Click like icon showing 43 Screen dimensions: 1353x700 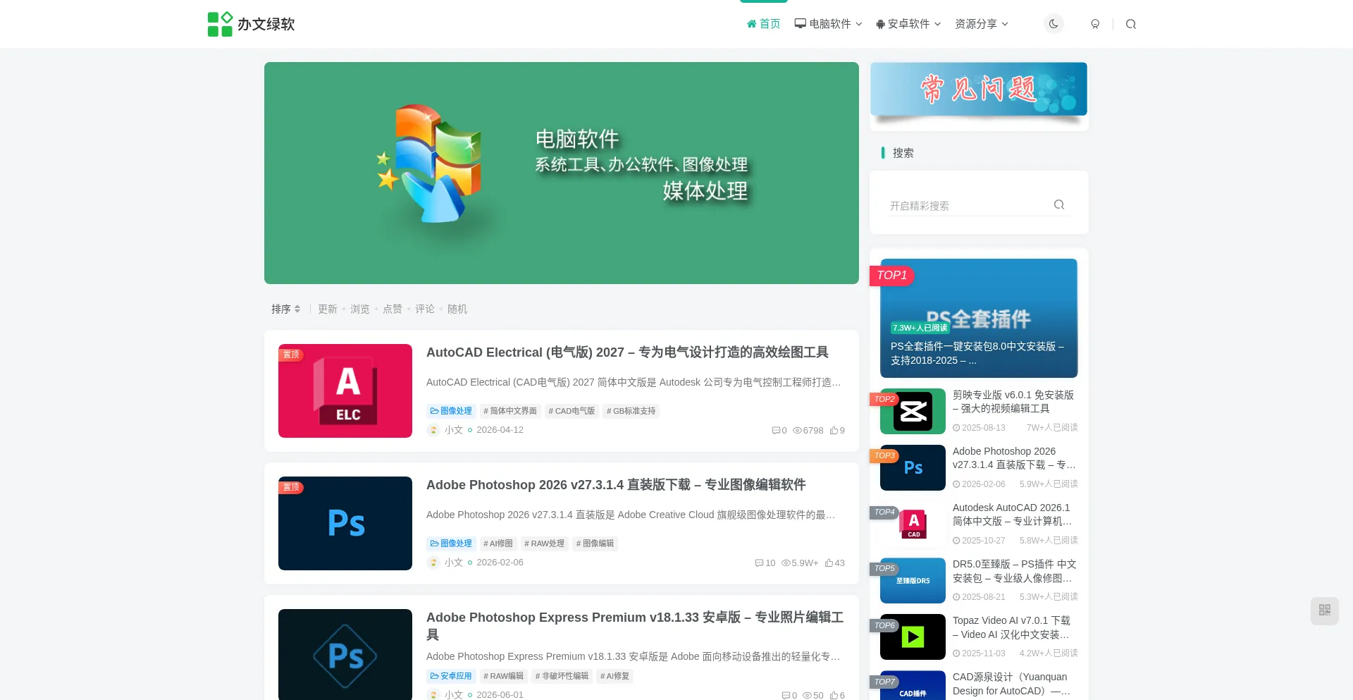[x=835, y=563]
